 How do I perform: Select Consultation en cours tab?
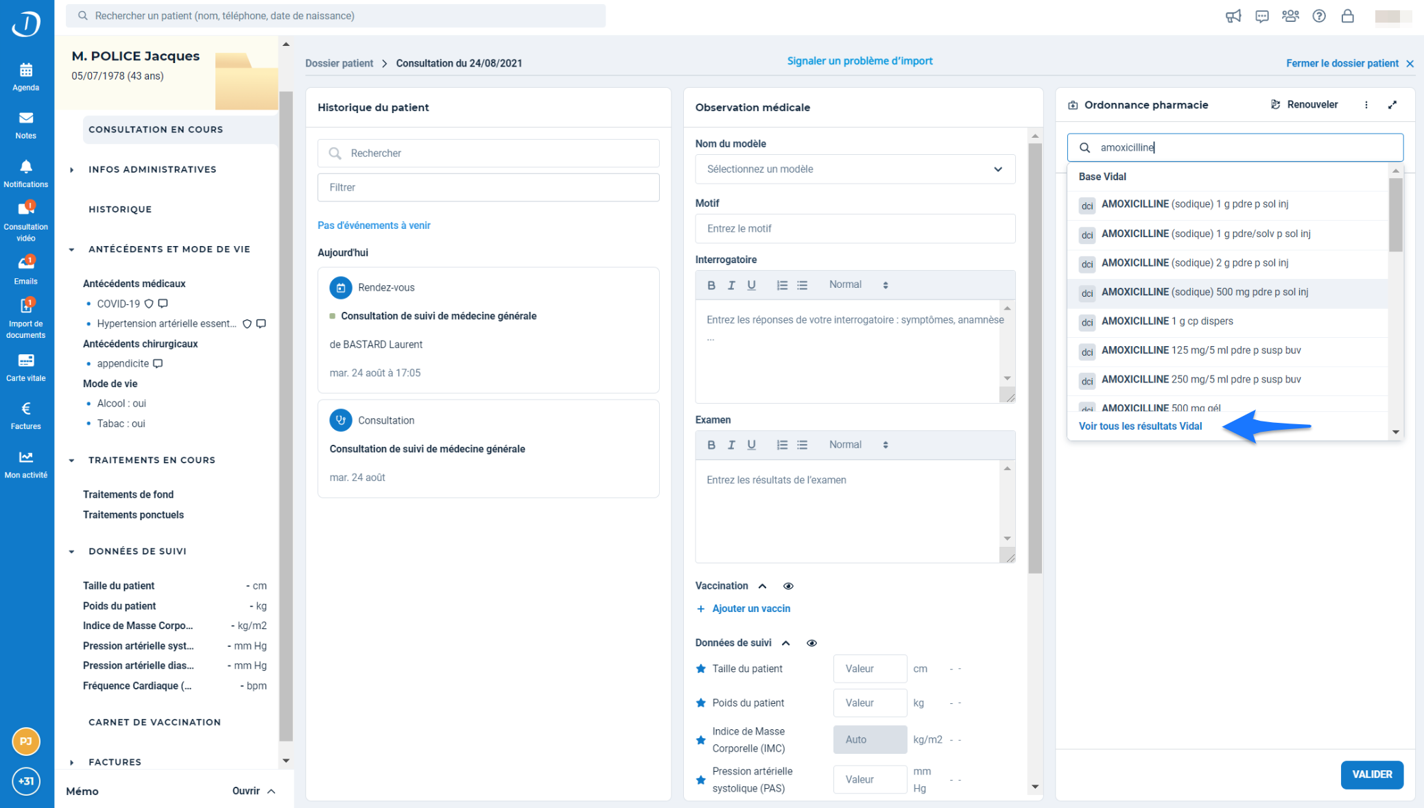pyautogui.click(x=156, y=130)
